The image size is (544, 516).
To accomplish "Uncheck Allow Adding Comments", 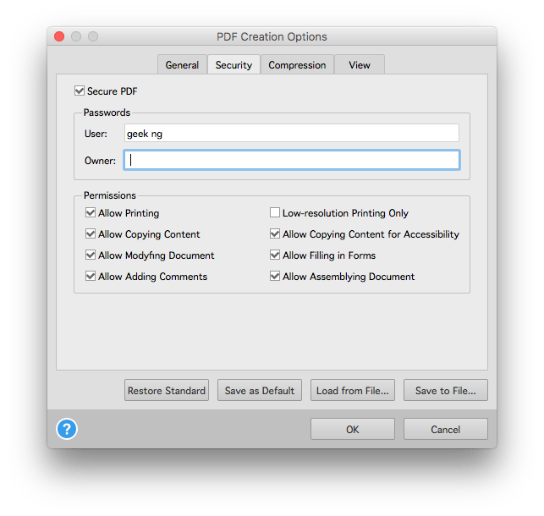I will [x=91, y=276].
